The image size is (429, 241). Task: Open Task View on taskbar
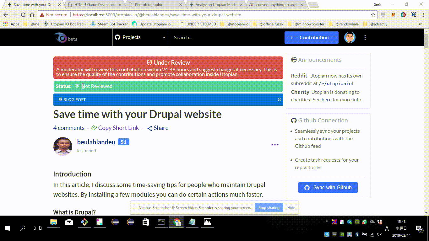38,228
